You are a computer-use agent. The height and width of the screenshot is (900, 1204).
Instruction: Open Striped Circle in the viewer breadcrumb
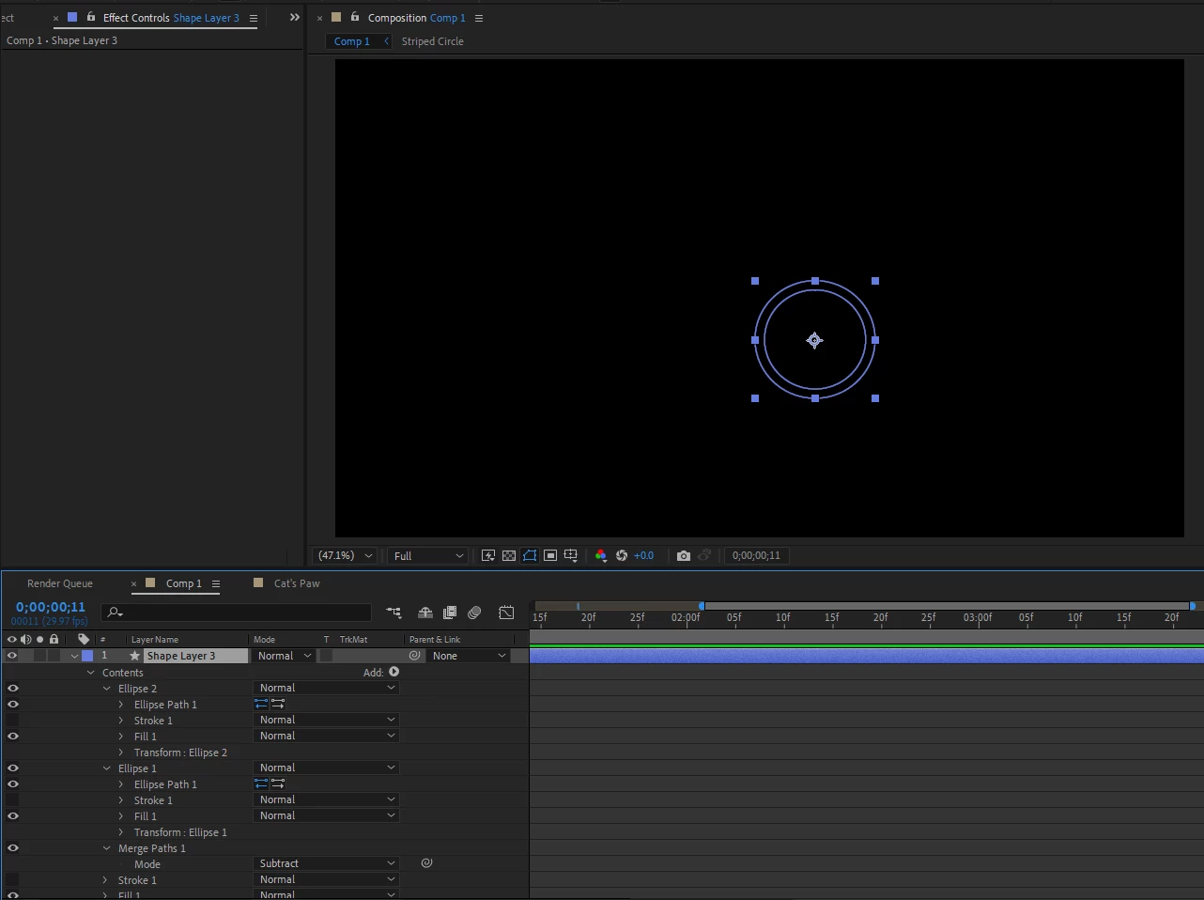[x=433, y=41]
